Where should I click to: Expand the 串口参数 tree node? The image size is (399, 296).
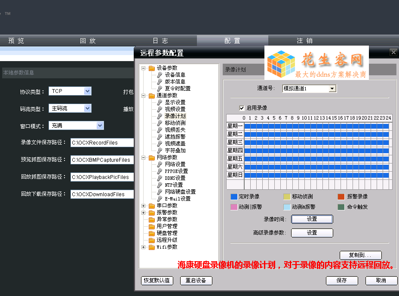pyautogui.click(x=144, y=206)
